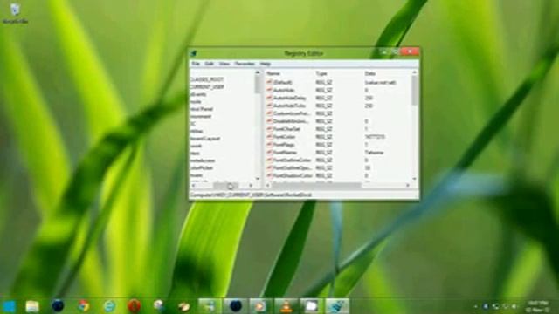Click the FontOutlineColor value icon
Image resolution: width=559 pixels, height=314 pixels.
coord(269,160)
